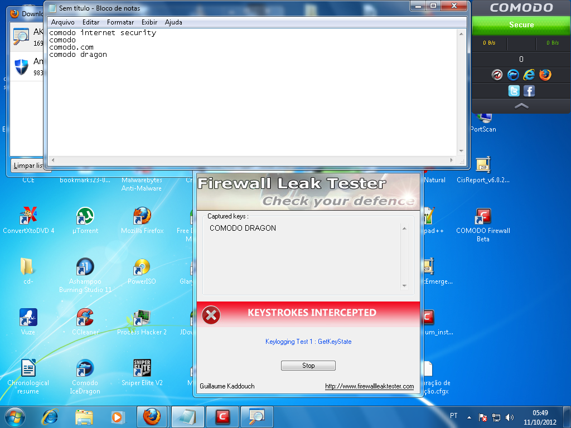Select the PowerISO desktop shortcut

point(142,271)
